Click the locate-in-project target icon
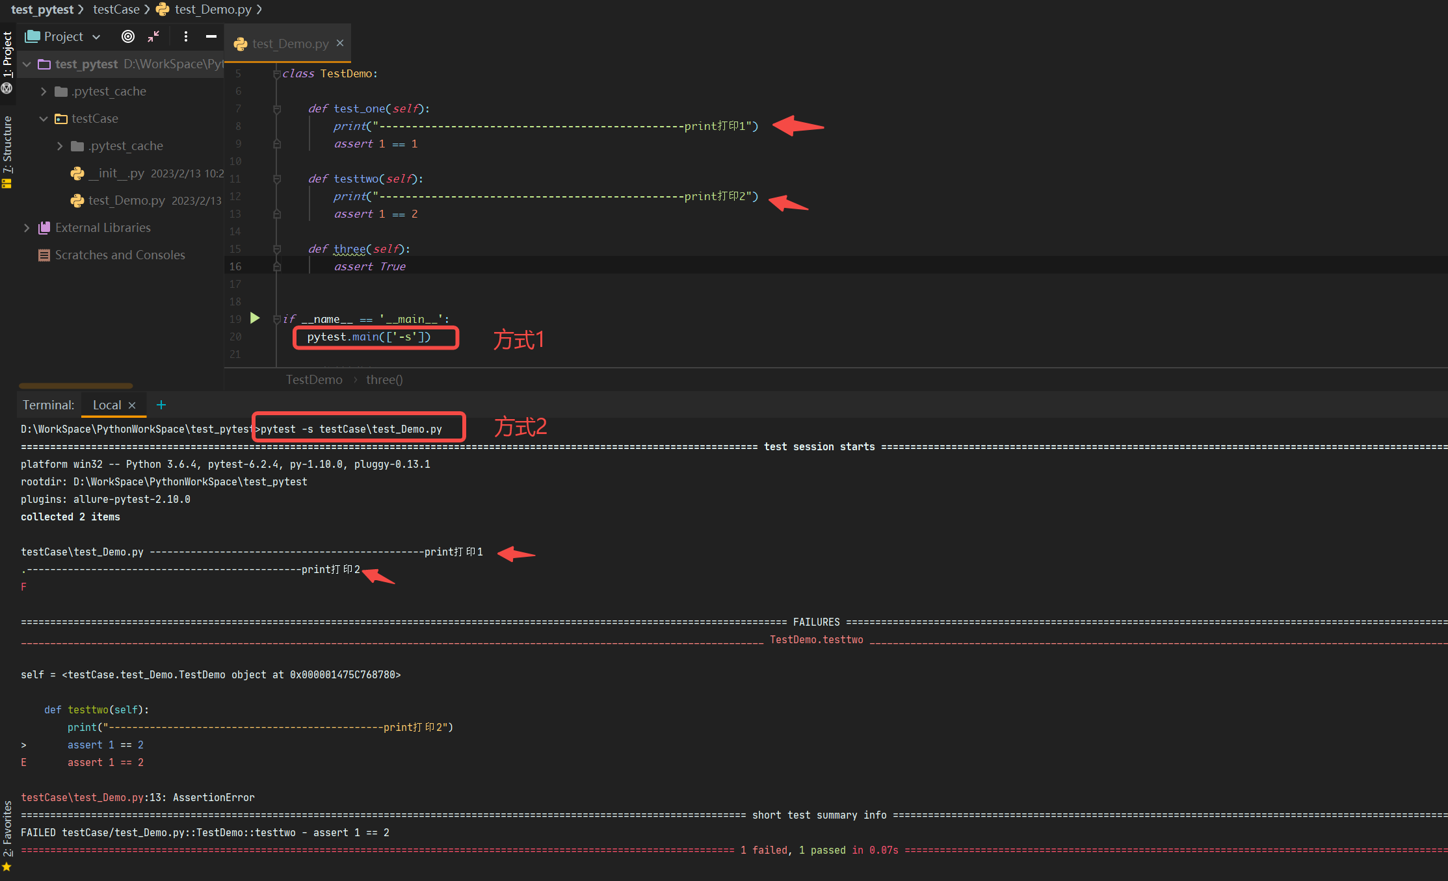Viewport: 1448px width, 881px height. (128, 36)
